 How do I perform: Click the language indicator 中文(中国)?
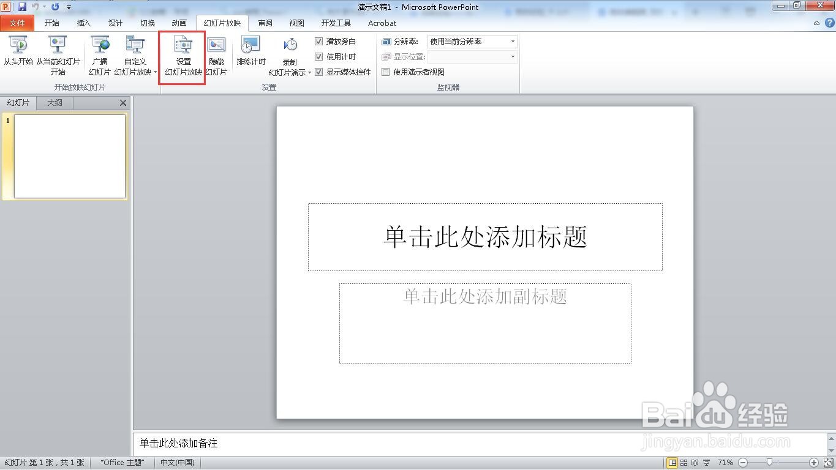178,463
